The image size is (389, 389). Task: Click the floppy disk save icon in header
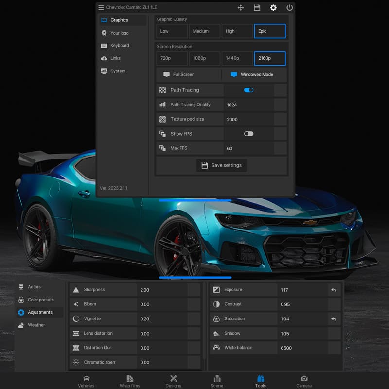[257, 8]
